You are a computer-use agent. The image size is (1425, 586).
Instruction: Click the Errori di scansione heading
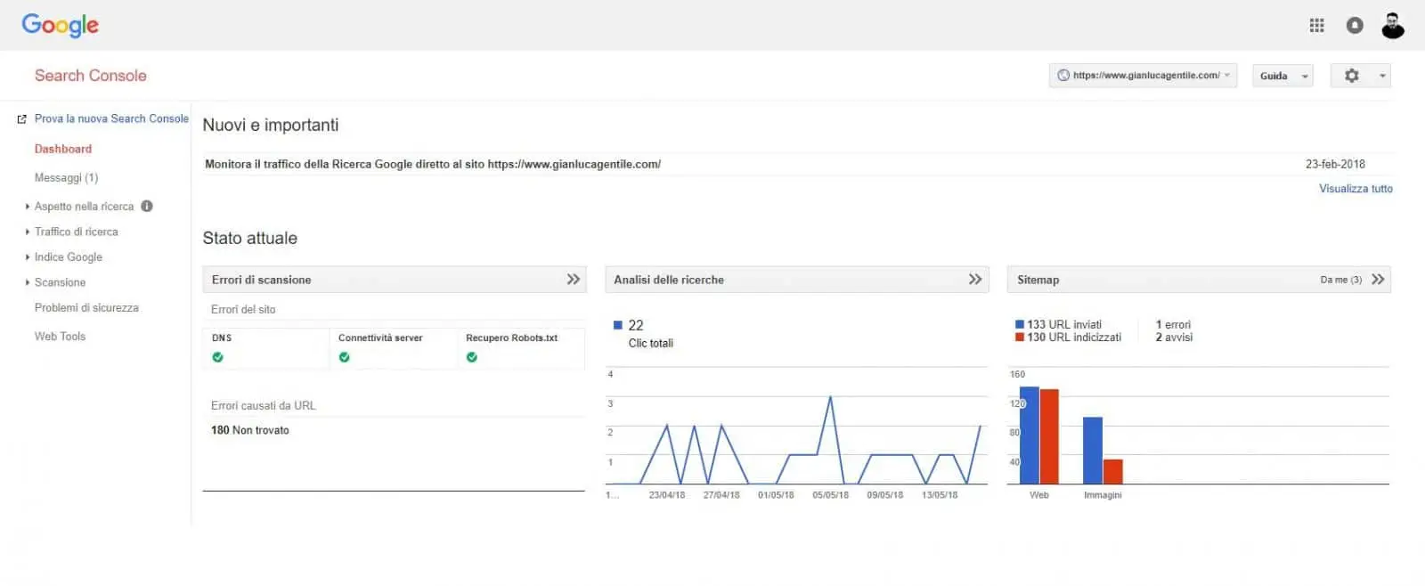[262, 280]
